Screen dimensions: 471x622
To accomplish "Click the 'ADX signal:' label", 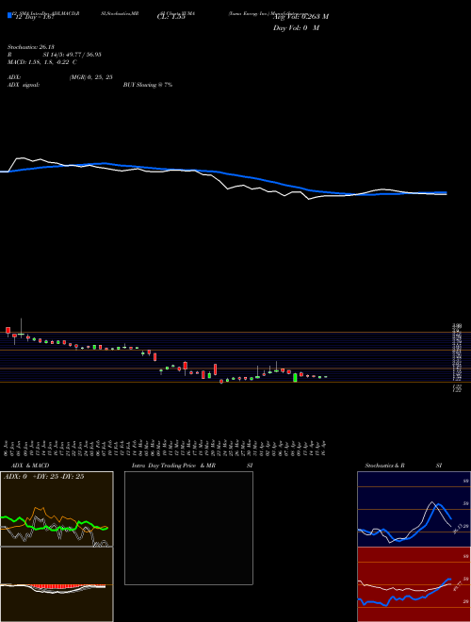I will (24, 85).
